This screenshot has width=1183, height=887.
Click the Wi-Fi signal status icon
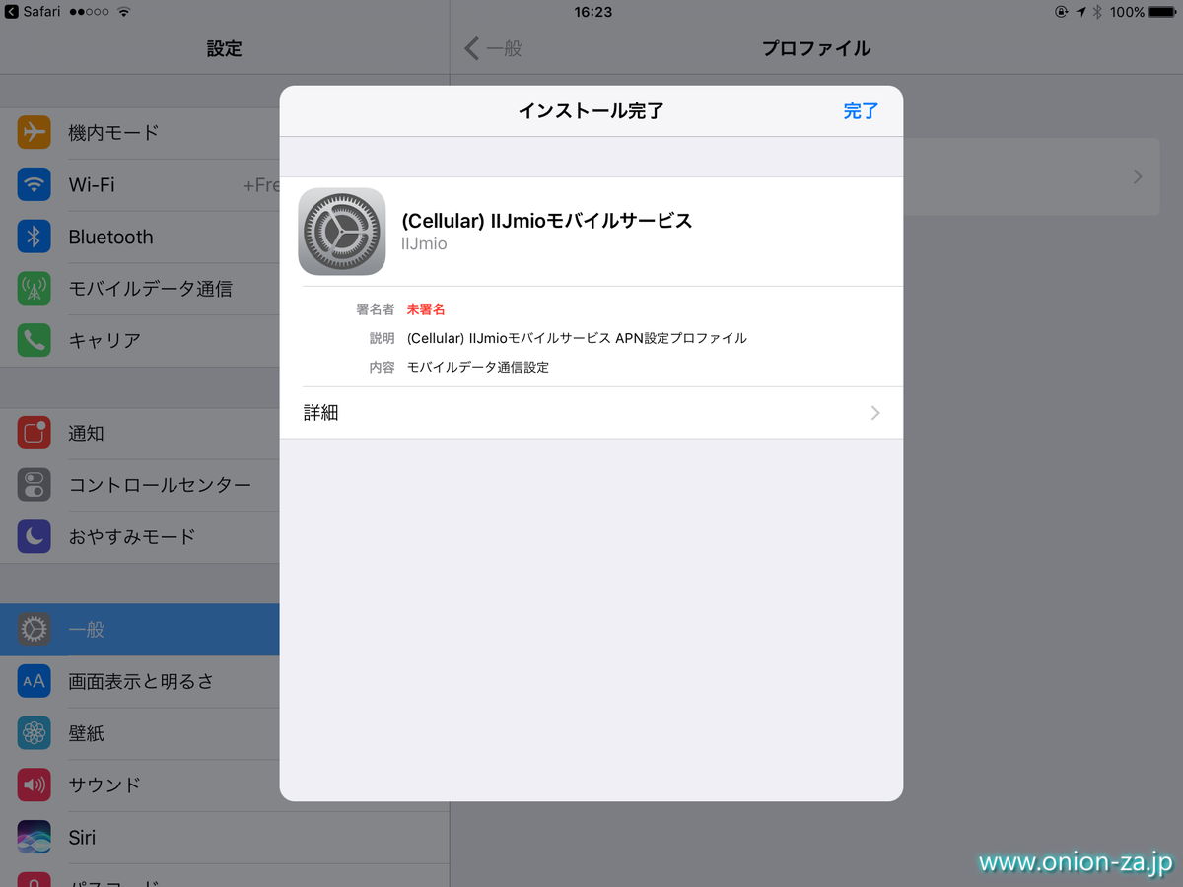click(123, 12)
